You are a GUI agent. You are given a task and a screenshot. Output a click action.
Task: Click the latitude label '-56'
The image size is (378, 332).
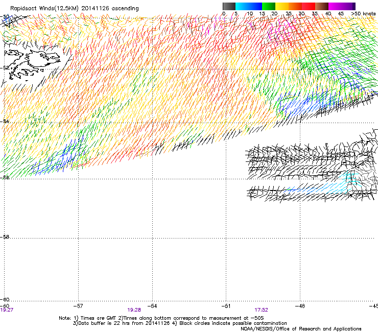coord(5,178)
